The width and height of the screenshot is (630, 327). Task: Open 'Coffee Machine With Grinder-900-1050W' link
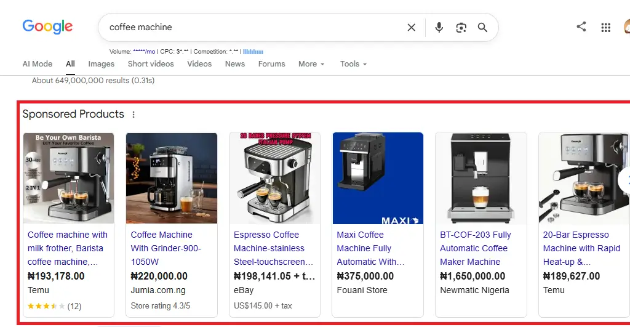[x=166, y=248]
